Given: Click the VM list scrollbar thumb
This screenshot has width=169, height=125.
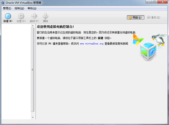Looking at the screenshot, I should pos(33,70).
